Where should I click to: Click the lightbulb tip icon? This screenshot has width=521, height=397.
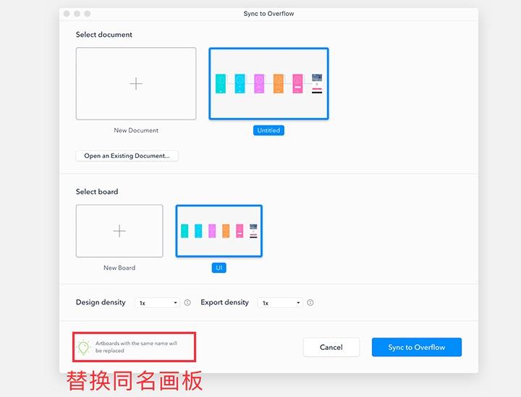click(83, 347)
